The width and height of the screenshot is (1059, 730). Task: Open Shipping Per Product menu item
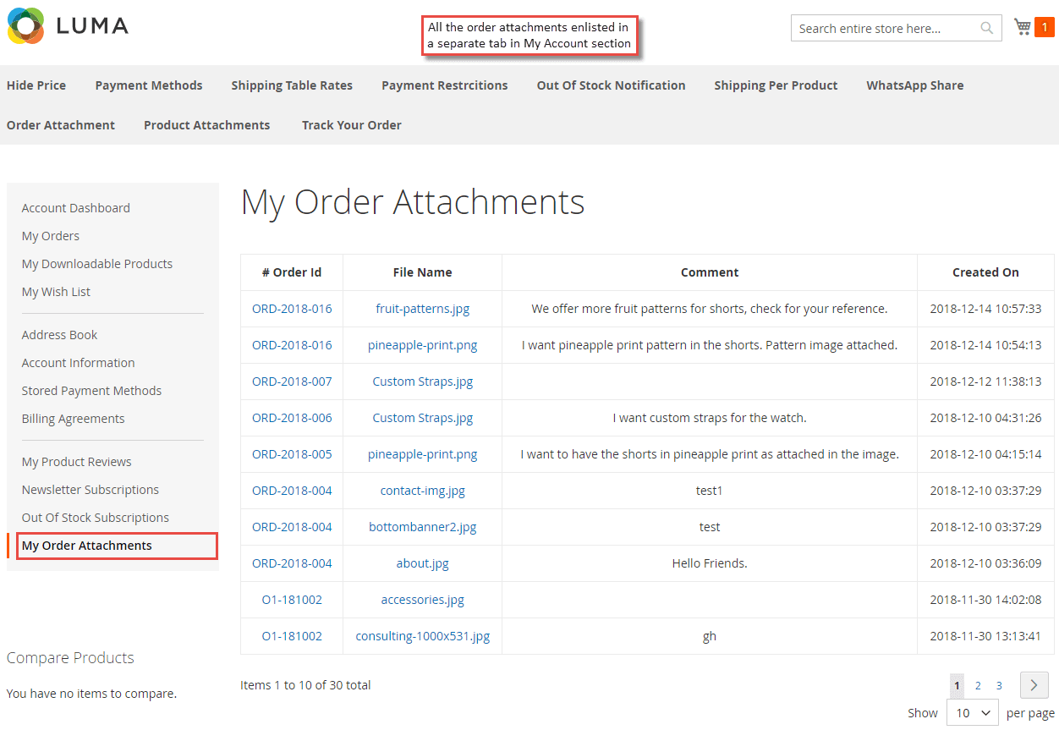(x=776, y=85)
